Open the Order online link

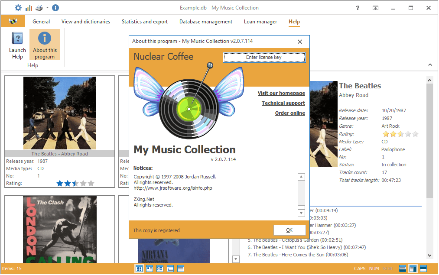click(290, 113)
